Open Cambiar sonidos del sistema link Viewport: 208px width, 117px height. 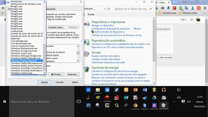coord(106,59)
